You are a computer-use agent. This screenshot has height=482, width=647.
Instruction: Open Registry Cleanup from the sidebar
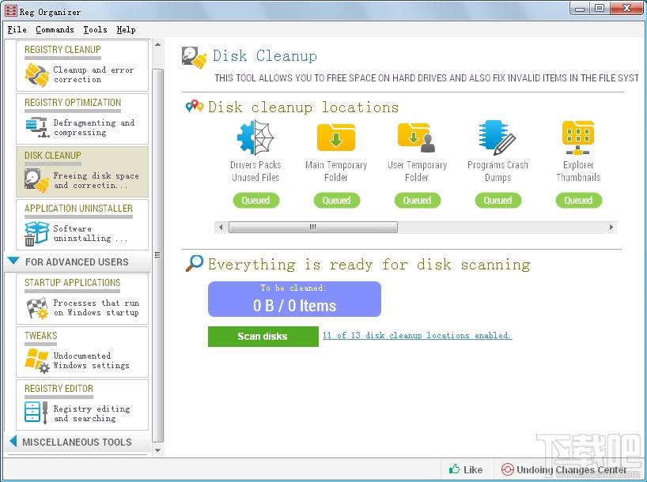[82, 66]
